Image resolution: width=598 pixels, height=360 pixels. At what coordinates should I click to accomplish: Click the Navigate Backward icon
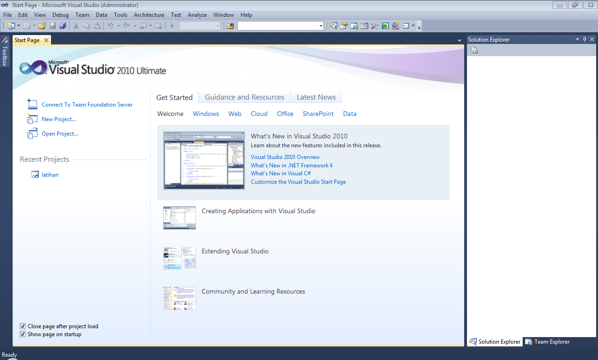(144, 26)
